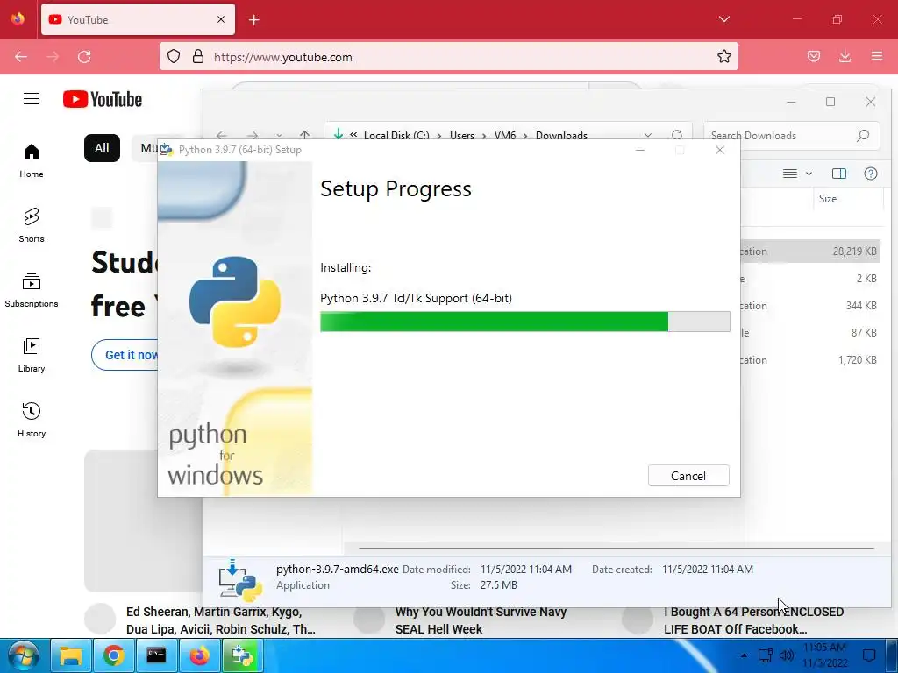The width and height of the screenshot is (898, 673).
Task: Open the YouTube hamburger guide menu
Action: point(32,99)
